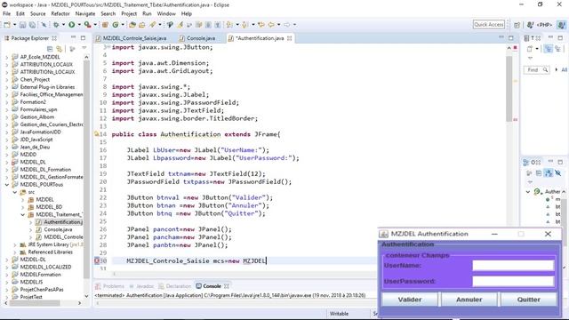
Task: Close the Authentification.java editor tab
Action: click(x=289, y=38)
